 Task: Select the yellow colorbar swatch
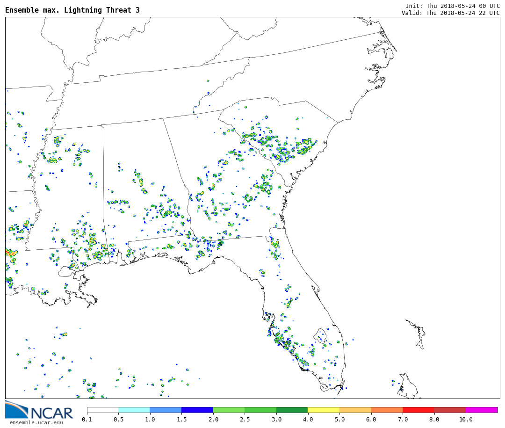coord(324,410)
